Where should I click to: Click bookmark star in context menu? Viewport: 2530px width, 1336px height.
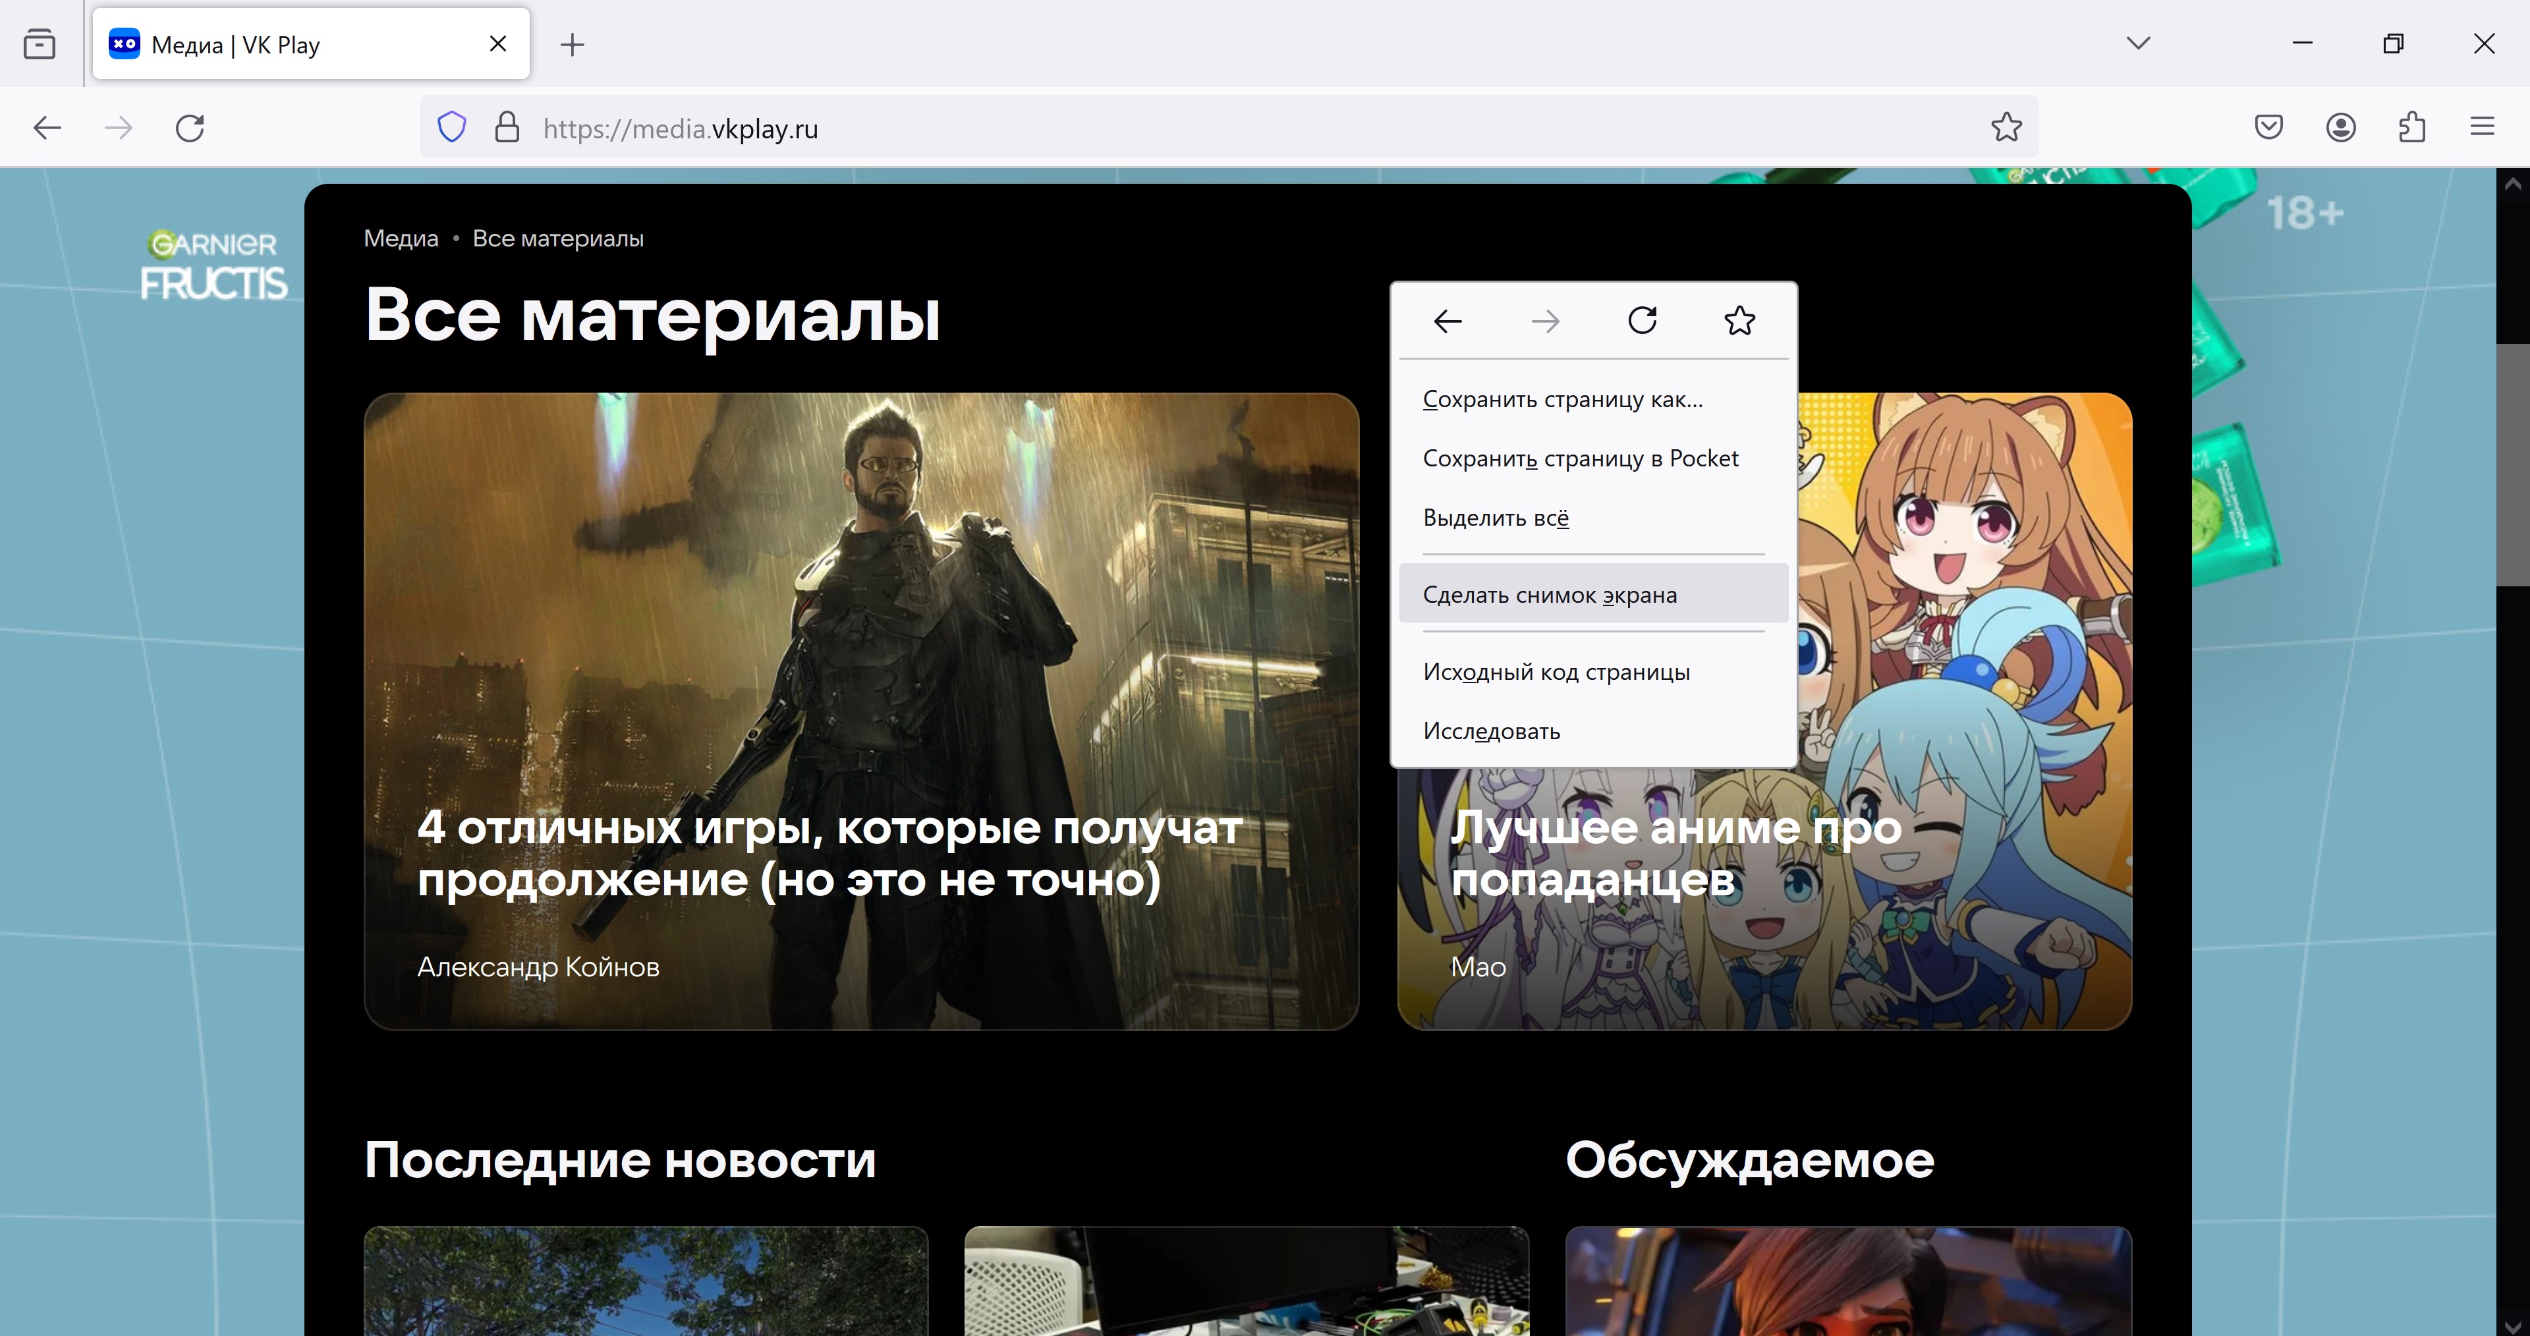(1739, 320)
